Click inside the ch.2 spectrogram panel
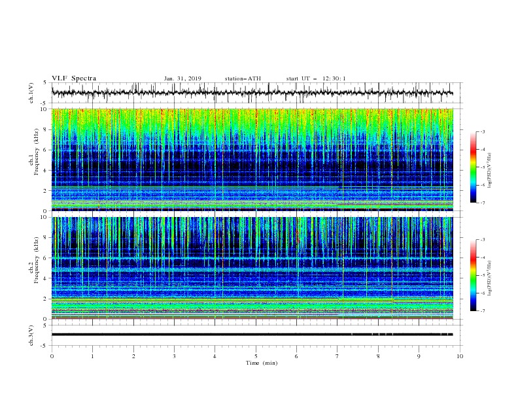 252,268
